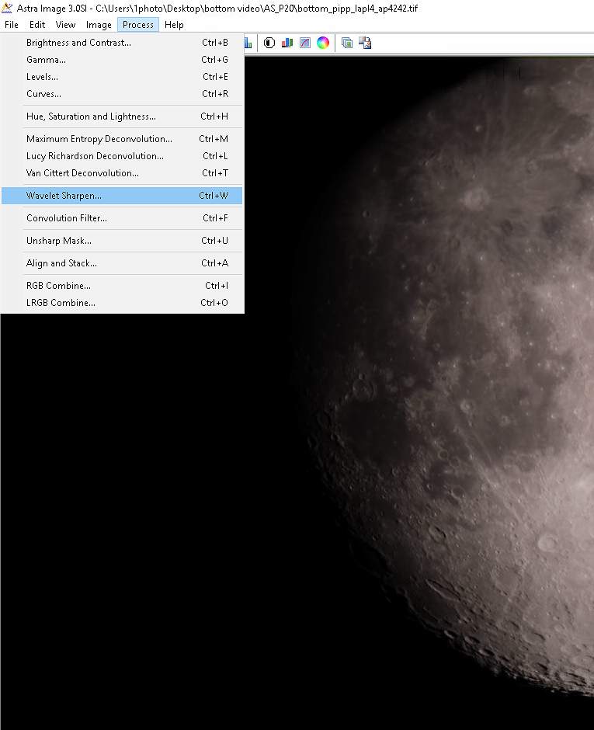Choose RGB Combine from menu
The width and height of the screenshot is (594, 730).
(x=122, y=285)
